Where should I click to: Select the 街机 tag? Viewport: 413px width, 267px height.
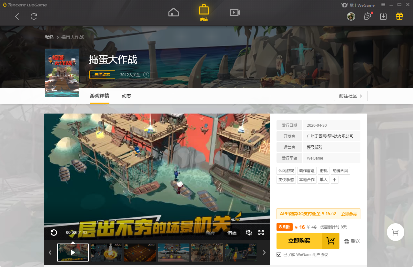[324, 170]
